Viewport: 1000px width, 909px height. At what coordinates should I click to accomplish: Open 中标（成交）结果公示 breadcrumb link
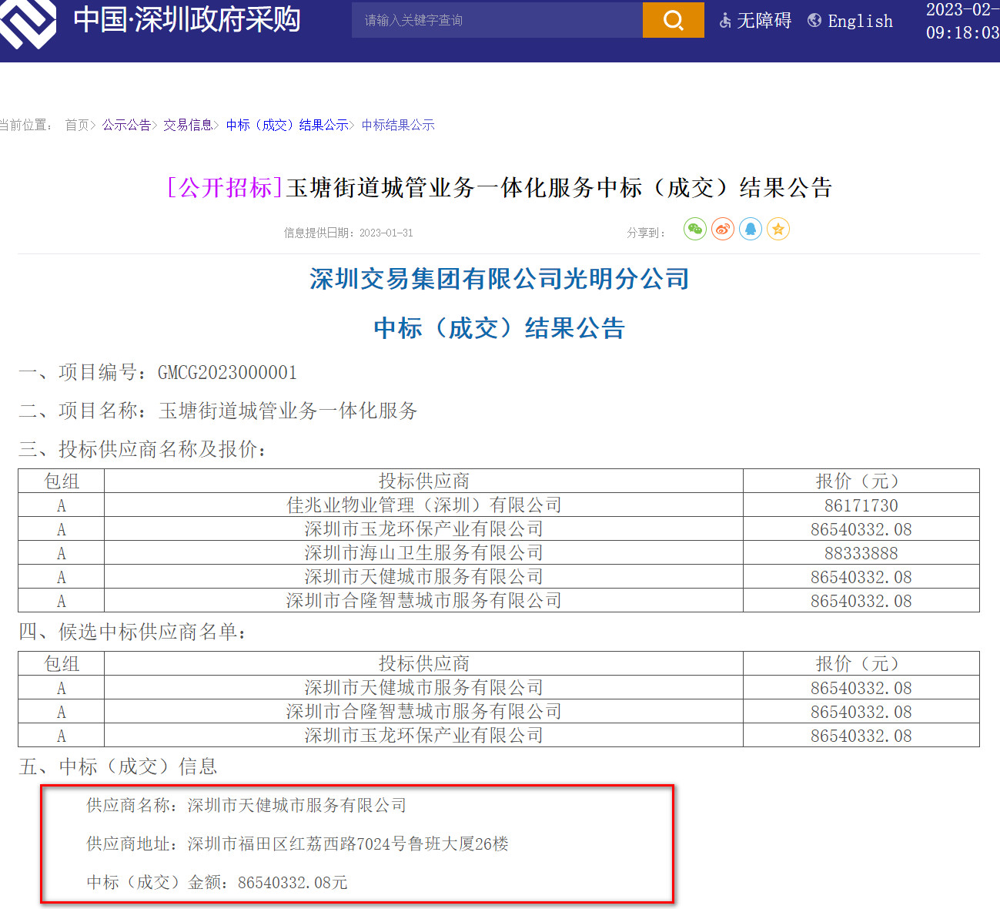pos(287,125)
